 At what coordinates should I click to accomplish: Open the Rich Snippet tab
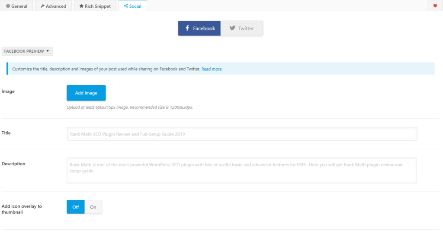(95, 6)
